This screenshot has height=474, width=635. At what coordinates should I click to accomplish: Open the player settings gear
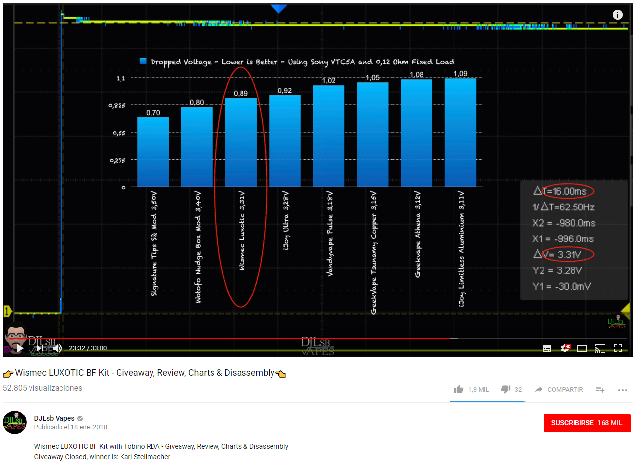pyautogui.click(x=565, y=348)
